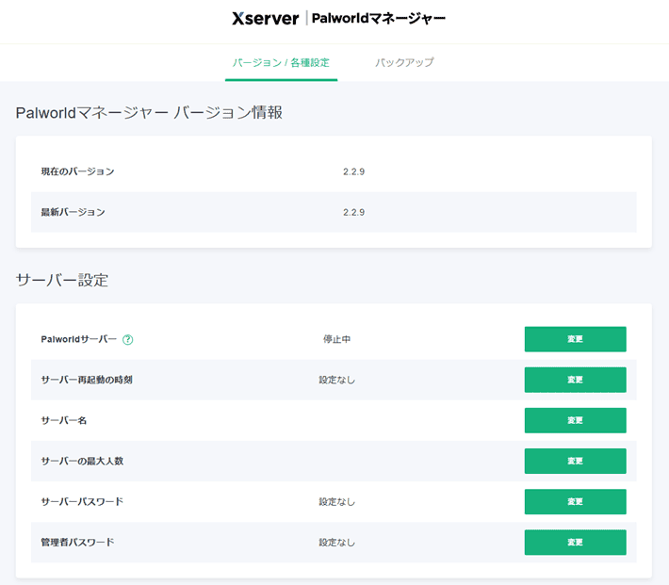Click 設定なし value for 管理者パスワード

click(336, 543)
